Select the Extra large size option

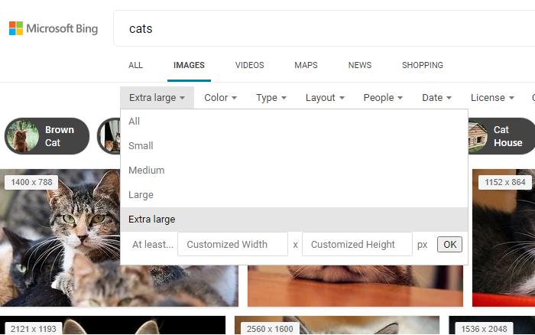tap(294, 220)
